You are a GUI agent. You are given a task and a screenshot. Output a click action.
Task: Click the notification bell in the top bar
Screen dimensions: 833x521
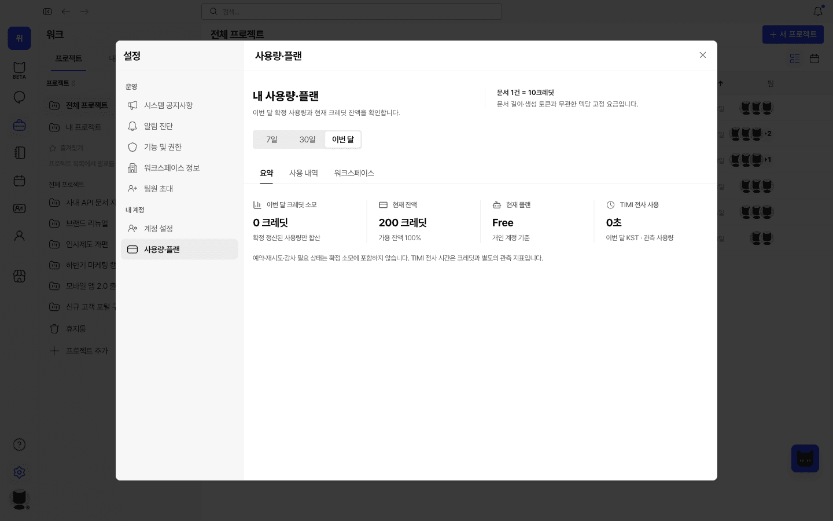[x=818, y=11]
